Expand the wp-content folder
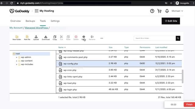 point(16,61)
